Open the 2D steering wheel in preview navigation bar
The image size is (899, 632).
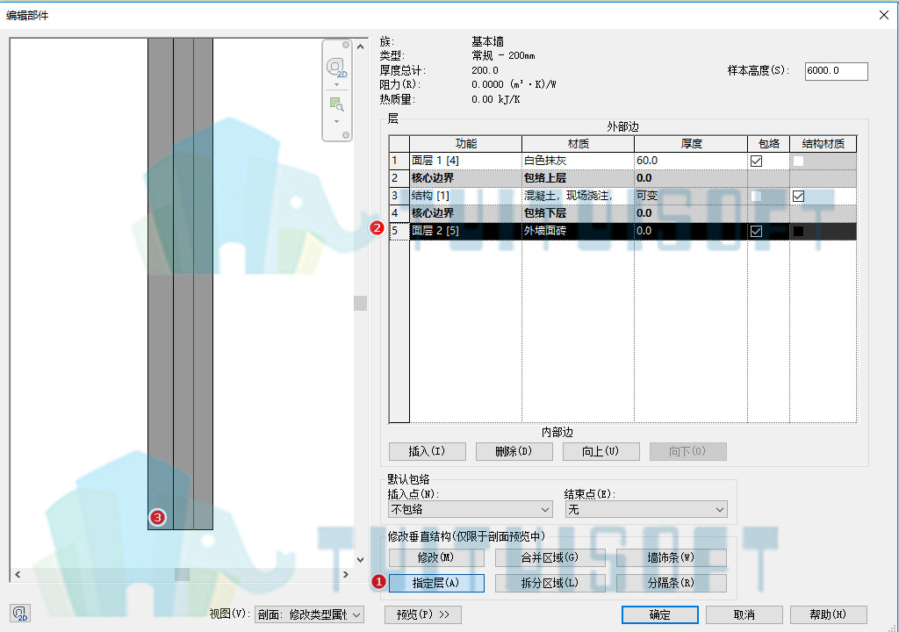(336, 68)
